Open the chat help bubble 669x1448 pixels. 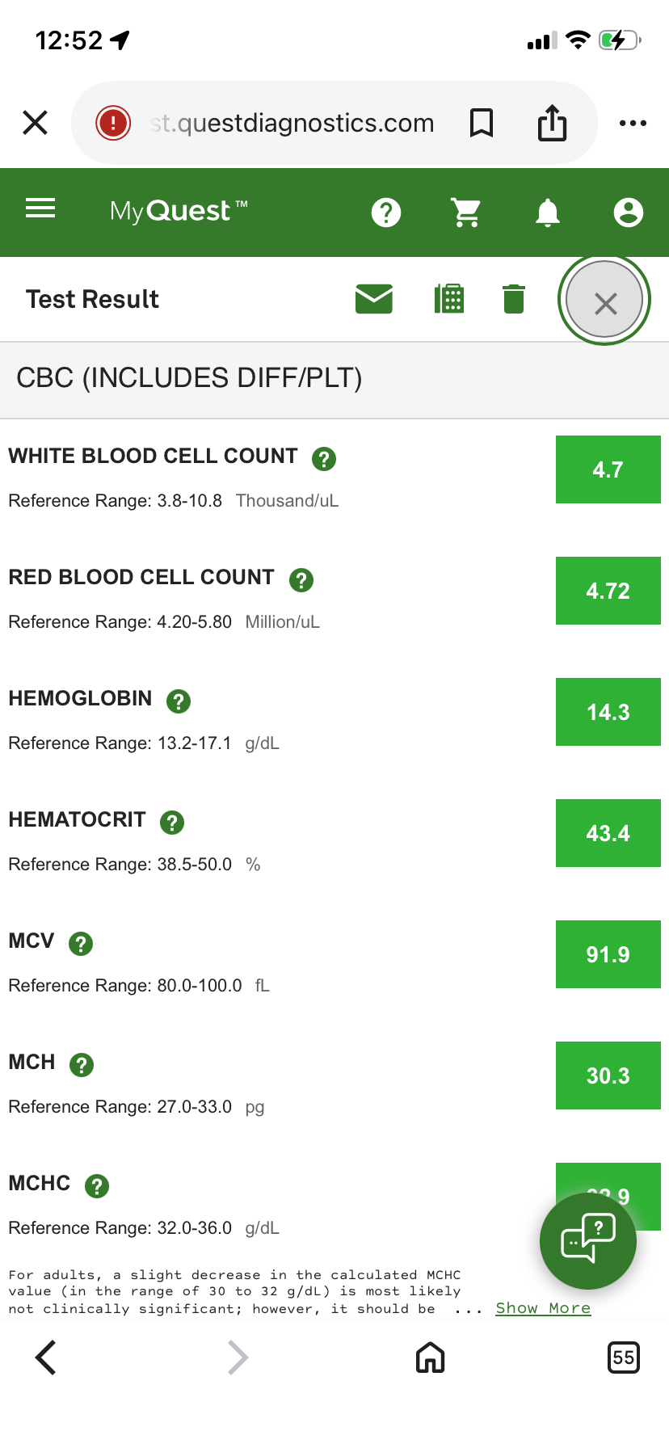click(587, 1240)
